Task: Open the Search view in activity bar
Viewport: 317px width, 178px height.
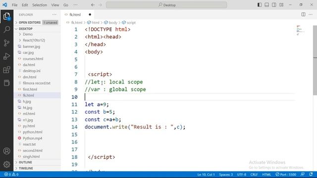Action: (x=6, y=30)
